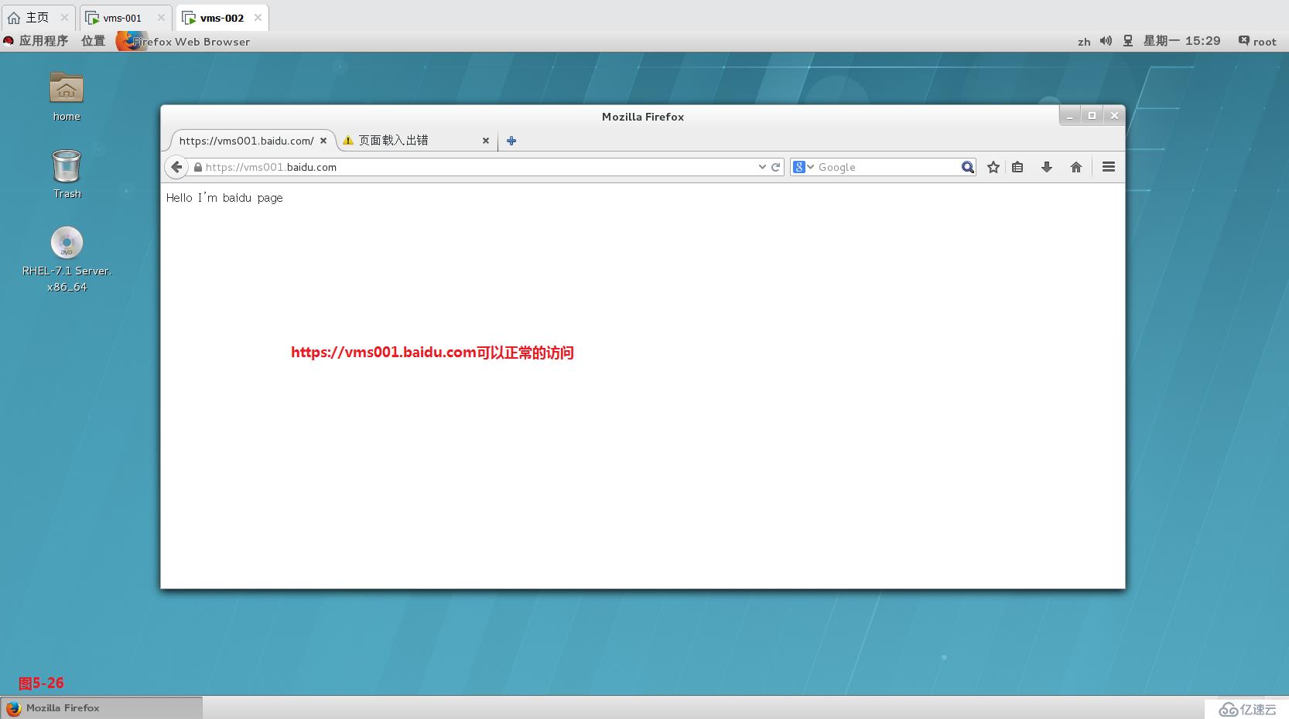Open Google search engine selector dropdown

tap(804, 167)
